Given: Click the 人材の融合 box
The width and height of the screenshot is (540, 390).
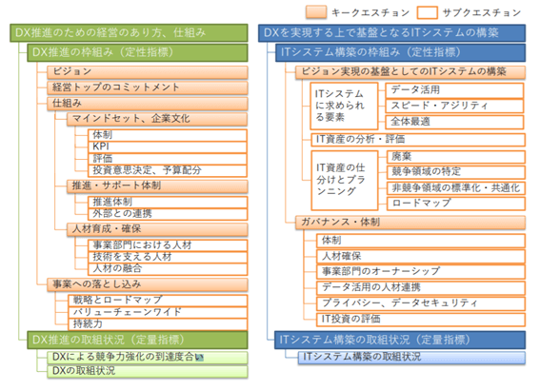Looking at the screenshot, I should coord(168,268).
